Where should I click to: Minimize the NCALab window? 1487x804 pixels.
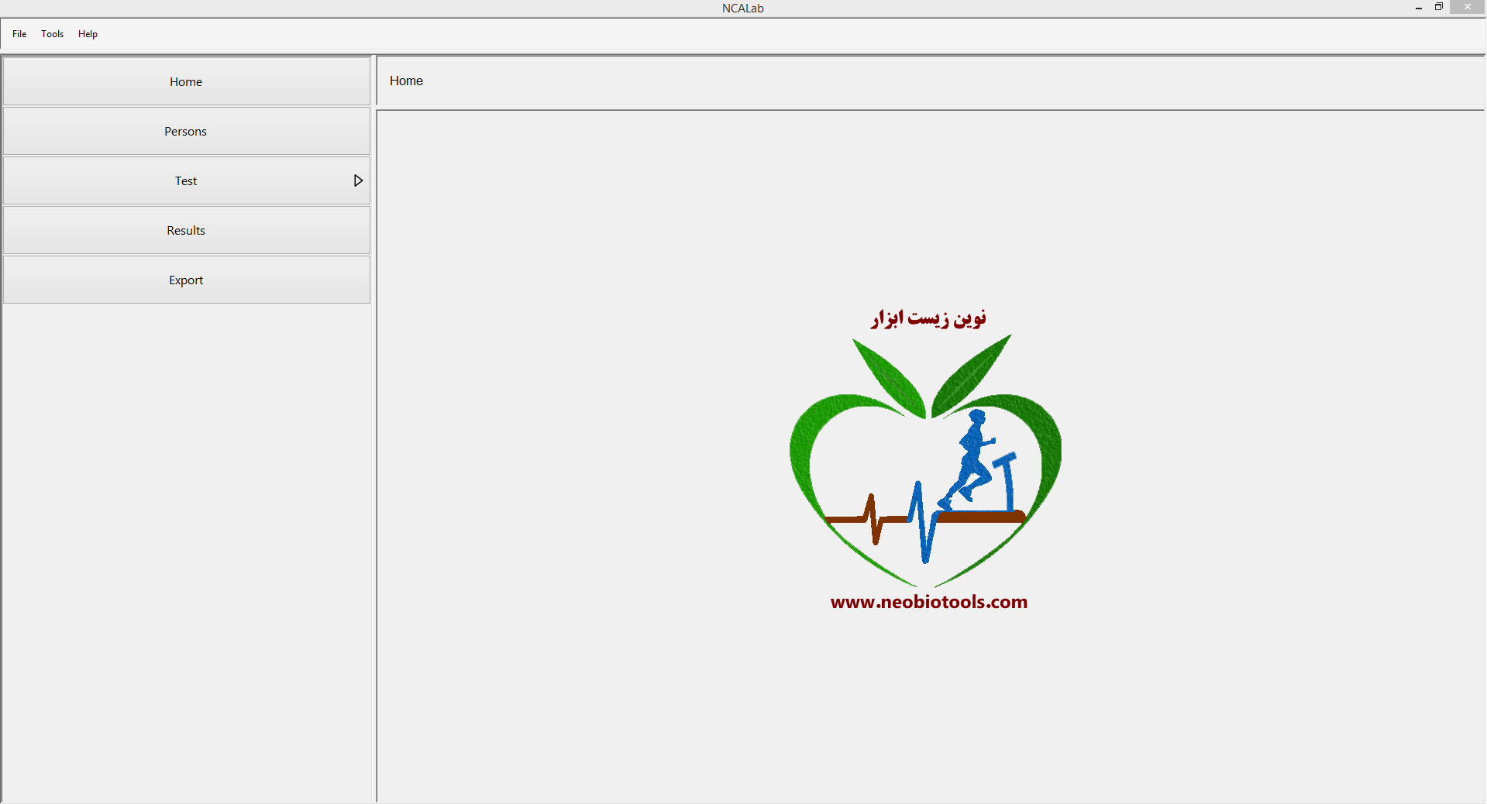coord(1419,8)
